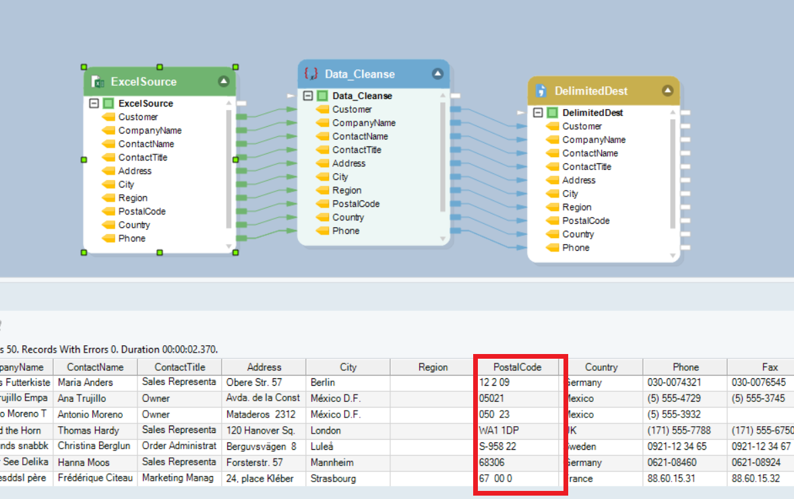794x499 pixels.
Task: Click the Address column header
Action: 264,367
